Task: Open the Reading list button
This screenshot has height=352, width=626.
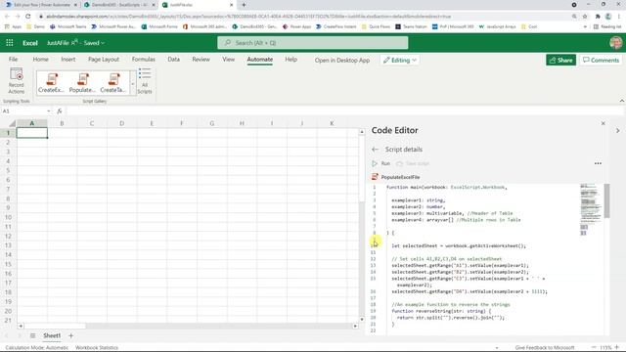Action: point(607,26)
